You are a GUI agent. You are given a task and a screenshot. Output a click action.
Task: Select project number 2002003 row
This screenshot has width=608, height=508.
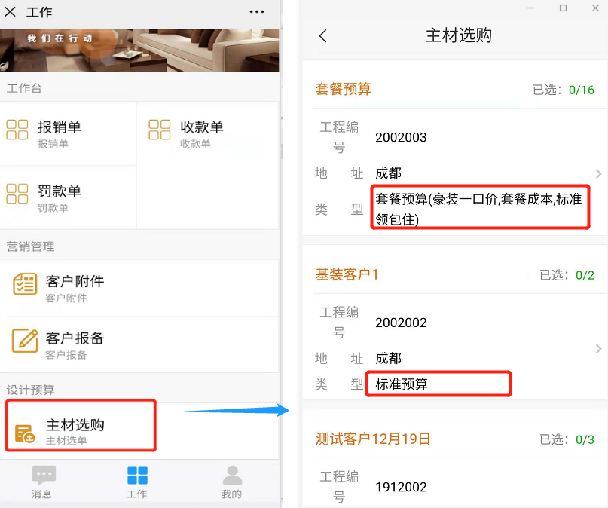click(x=401, y=137)
